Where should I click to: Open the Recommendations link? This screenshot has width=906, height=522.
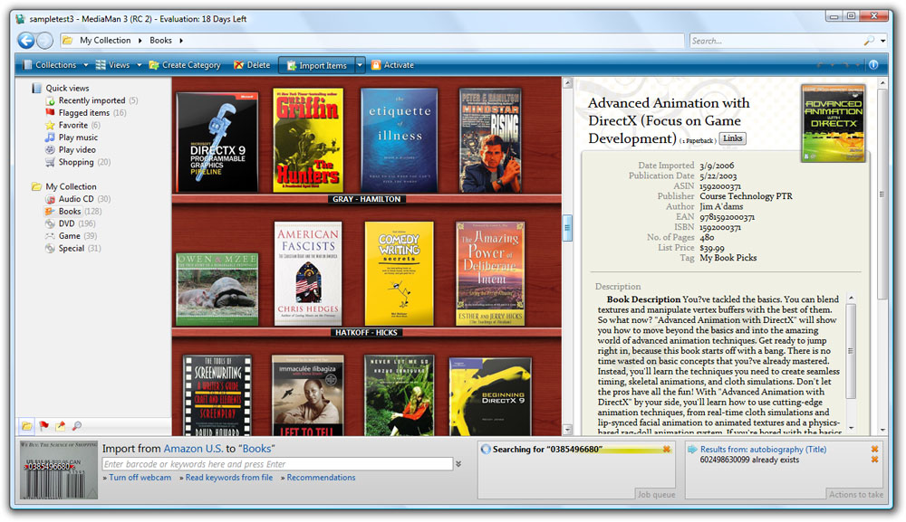pyautogui.click(x=321, y=478)
